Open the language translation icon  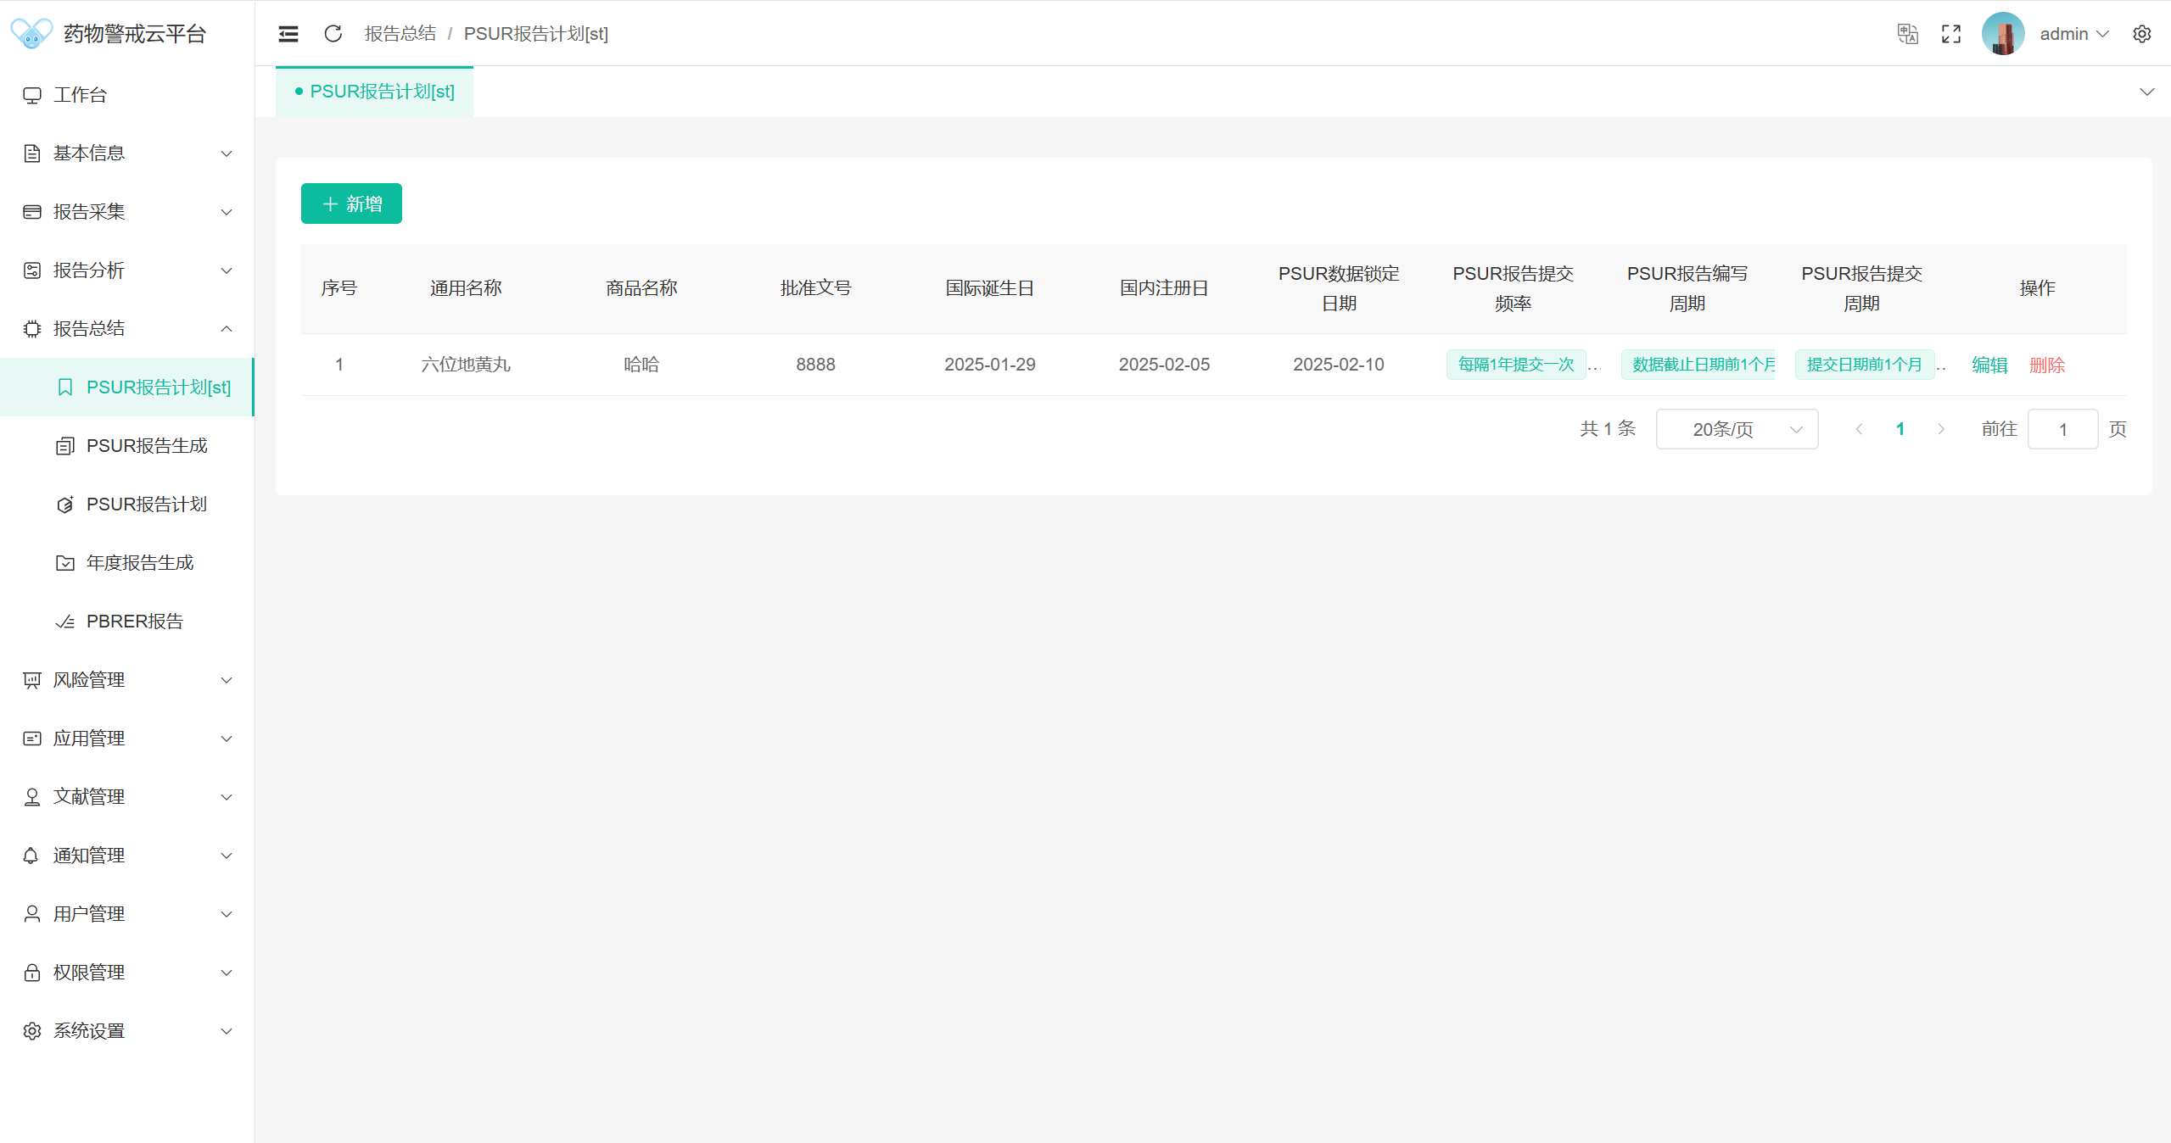tap(1907, 34)
